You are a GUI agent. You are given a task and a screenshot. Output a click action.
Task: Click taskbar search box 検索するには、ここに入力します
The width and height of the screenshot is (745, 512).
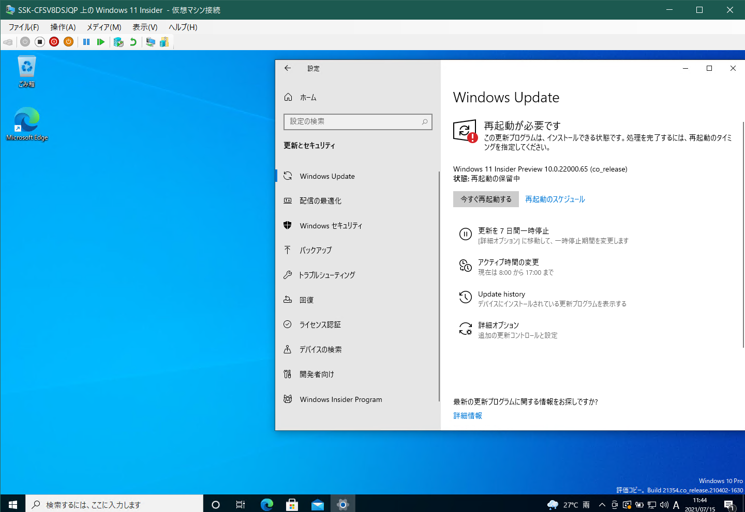(114, 505)
